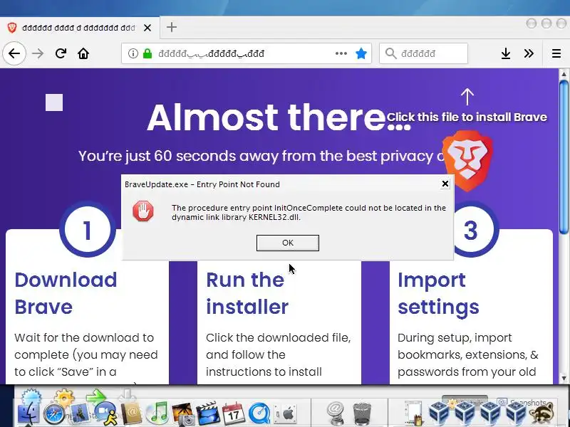The image size is (570, 427).
Task: Click the @ spring URL dock icon
Action: pyautogui.click(x=336, y=413)
